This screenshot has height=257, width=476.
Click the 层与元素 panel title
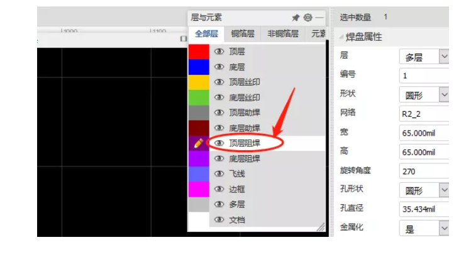click(206, 18)
